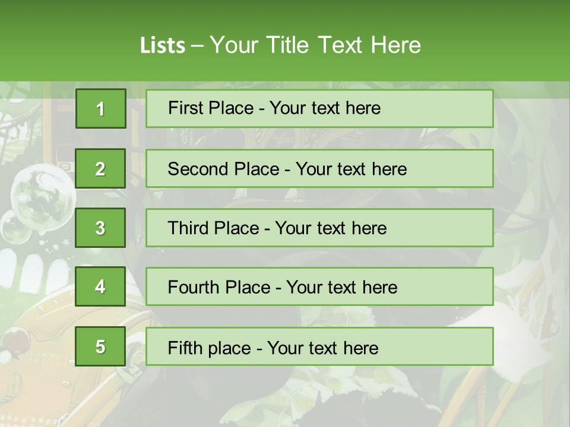Image resolution: width=570 pixels, height=427 pixels.
Task: Click the words 'Fourth Place' in list
Action: pyautogui.click(x=219, y=287)
